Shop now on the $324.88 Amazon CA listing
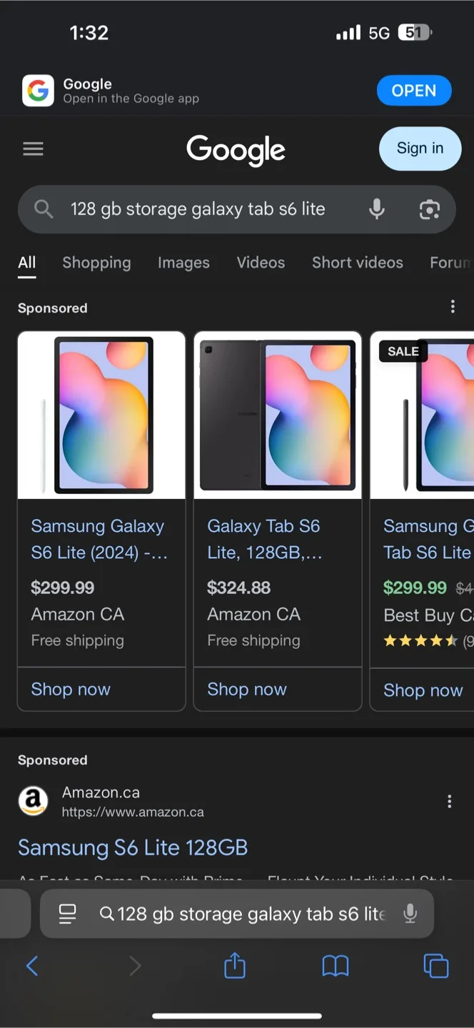 246,689
